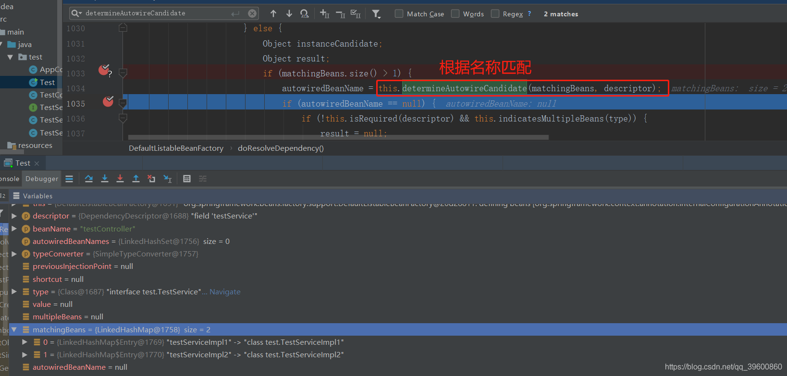This screenshot has height=376, width=787.
Task: Close the Test debug session tab
Action: click(37, 164)
